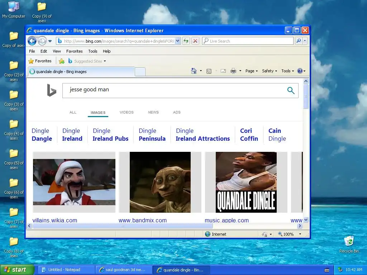Switch to saul goodman 3d taskbar window
The height and width of the screenshot is (275, 367).
(124, 270)
